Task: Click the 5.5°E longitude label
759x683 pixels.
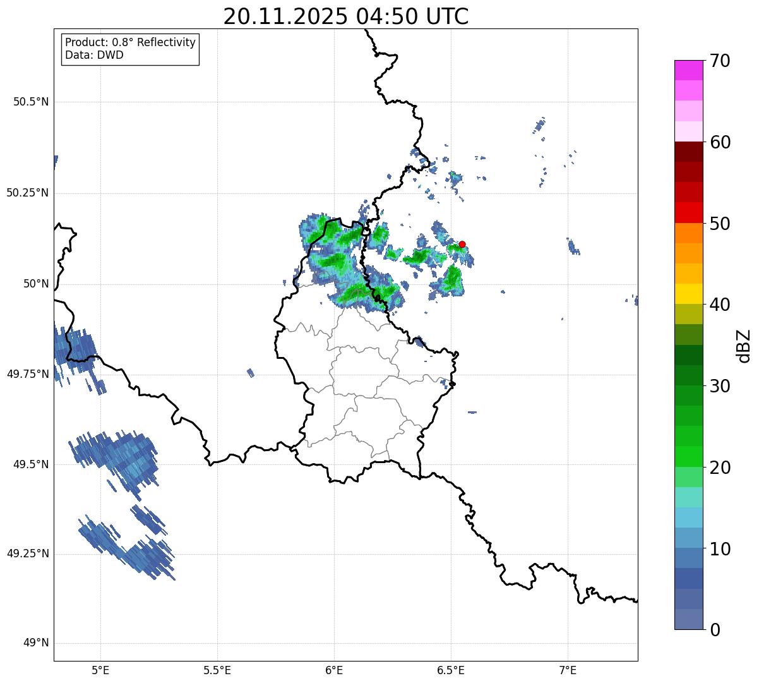Action: click(217, 670)
